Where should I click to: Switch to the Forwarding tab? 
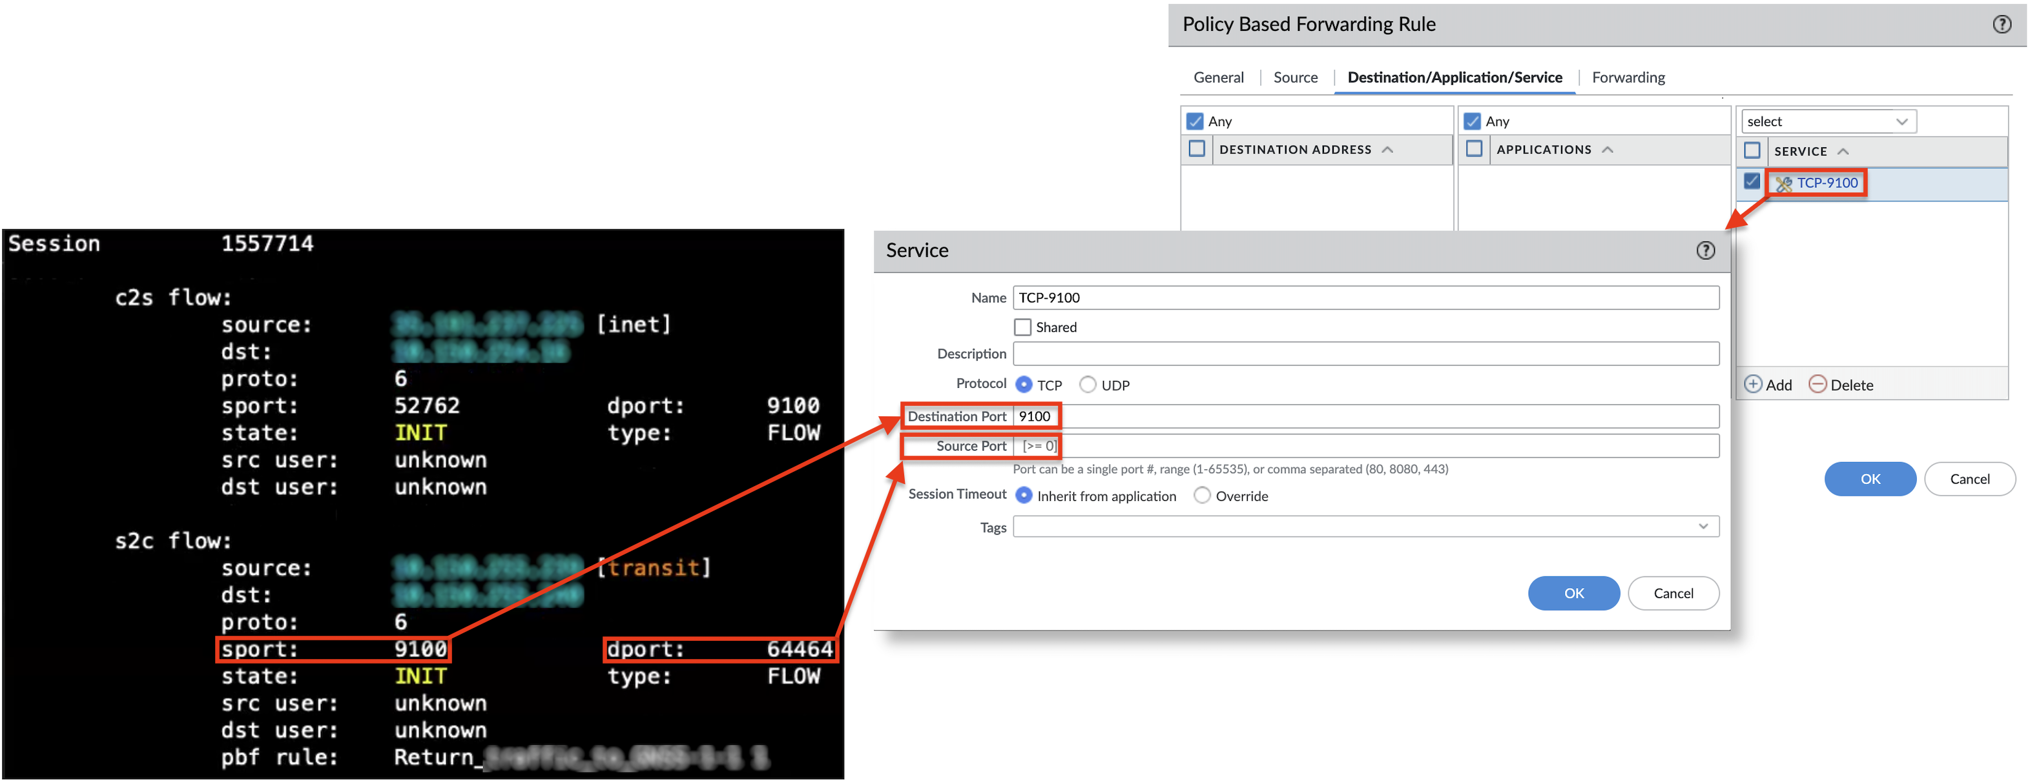[x=1628, y=77]
